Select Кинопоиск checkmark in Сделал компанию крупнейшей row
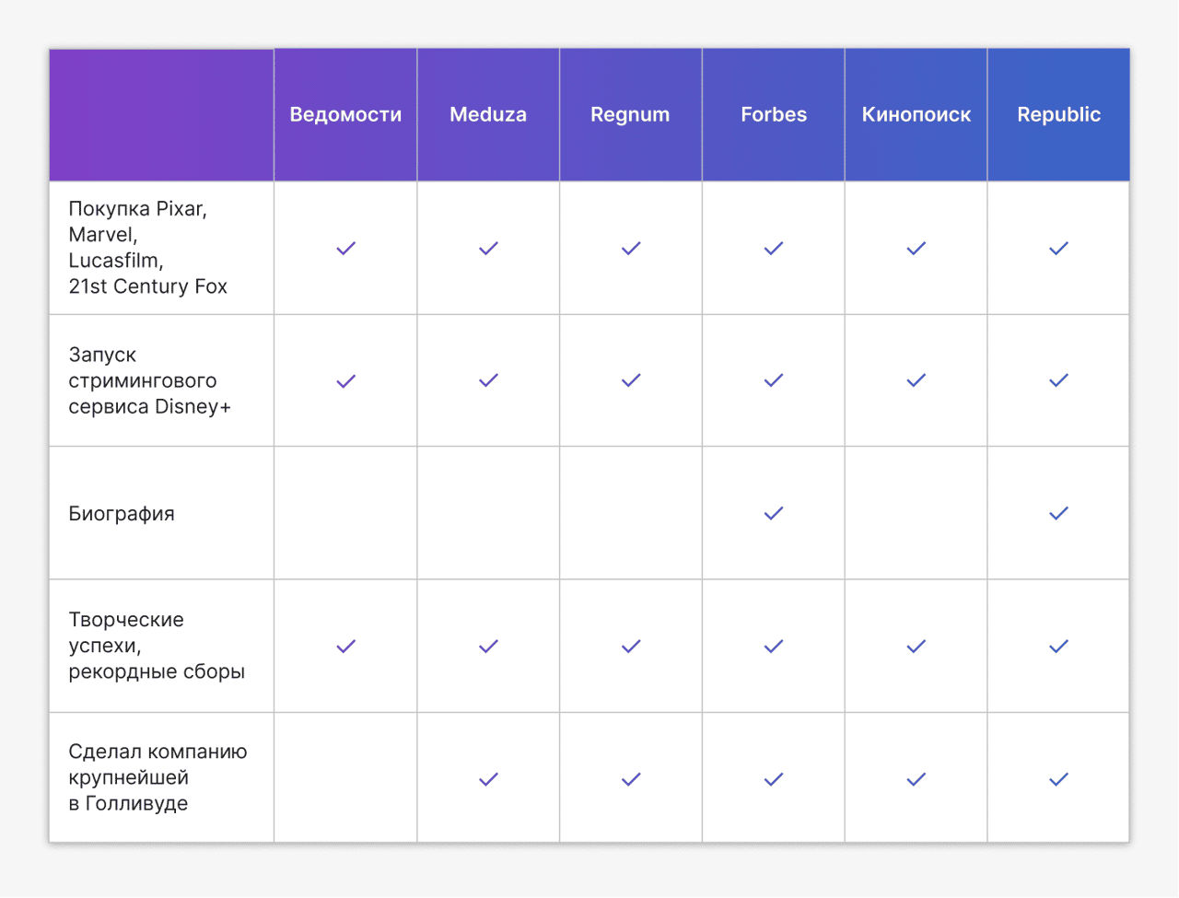 916,779
